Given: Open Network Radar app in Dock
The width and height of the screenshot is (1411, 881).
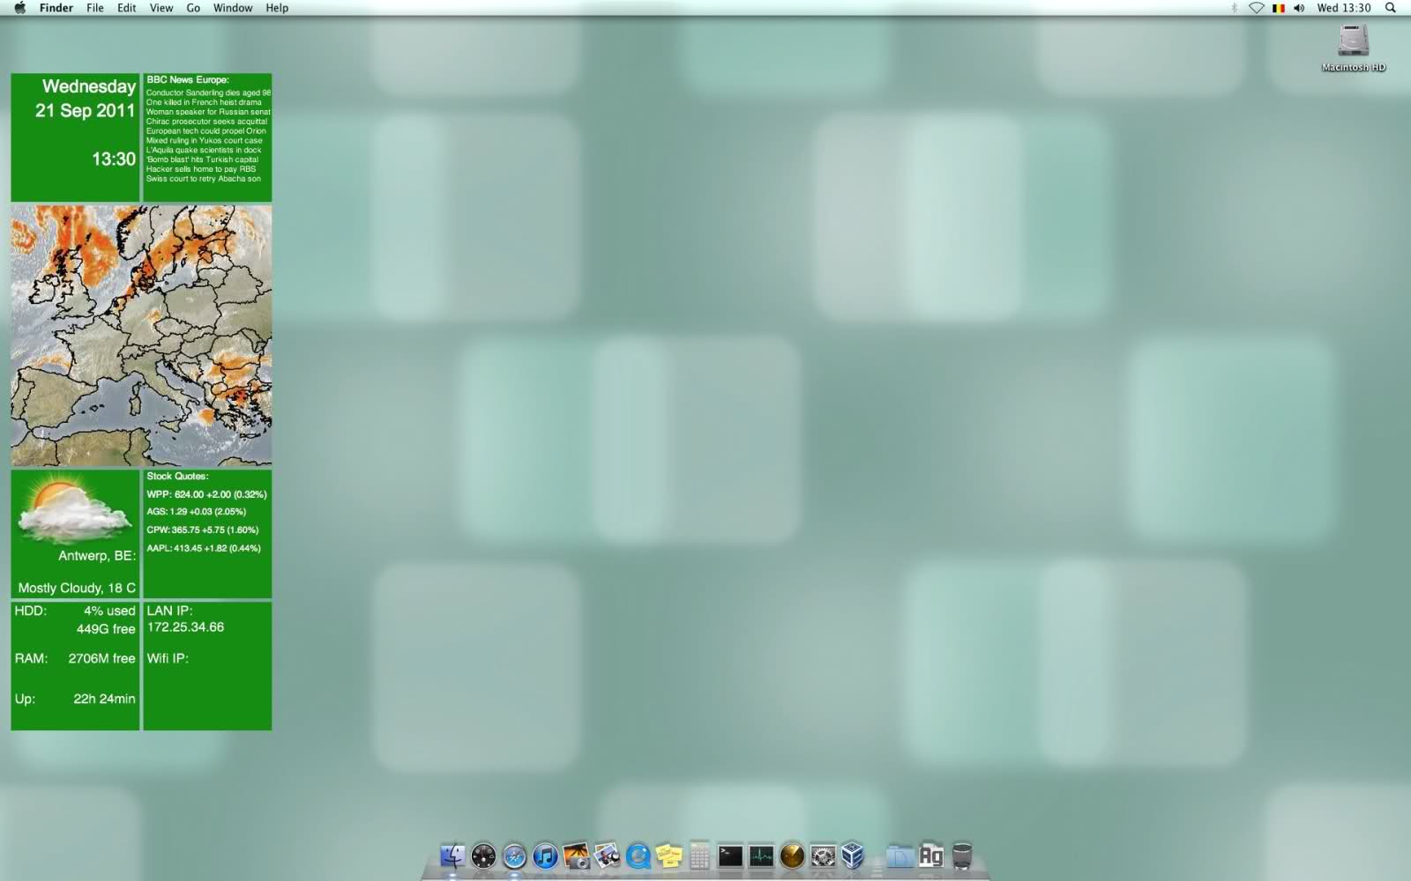Looking at the screenshot, I should pyautogui.click(x=792, y=855).
